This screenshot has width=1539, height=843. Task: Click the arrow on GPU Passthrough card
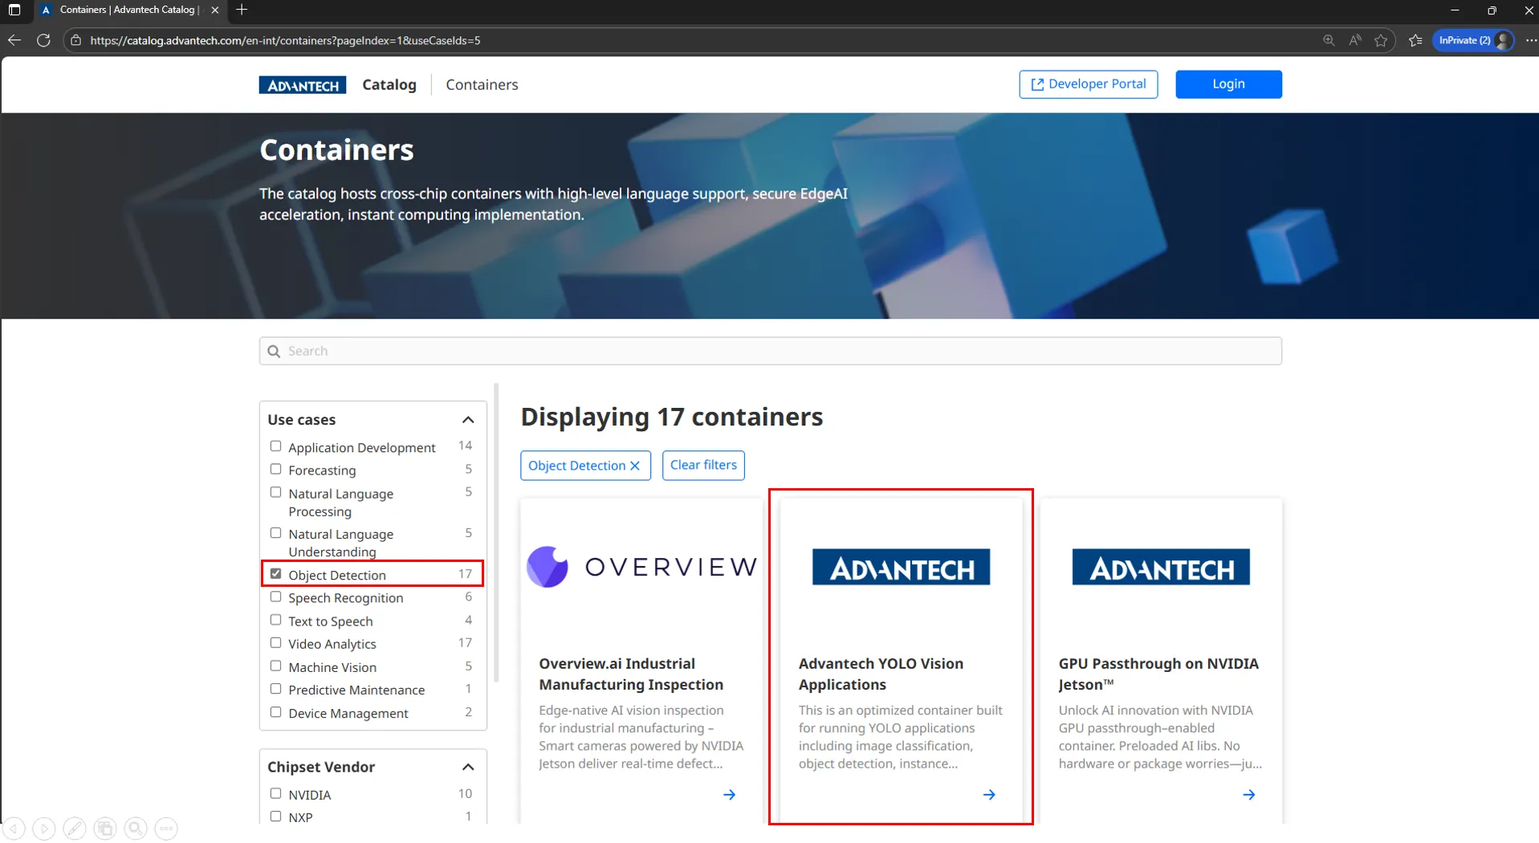coord(1248,795)
